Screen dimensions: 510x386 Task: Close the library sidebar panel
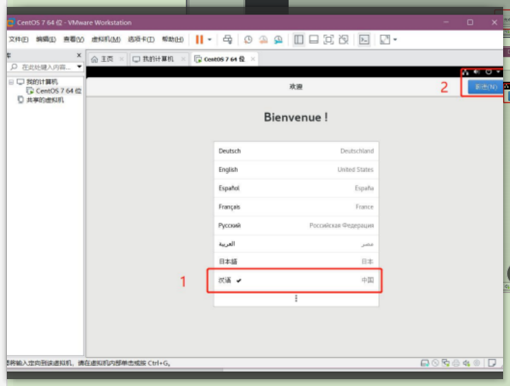pyautogui.click(x=79, y=55)
